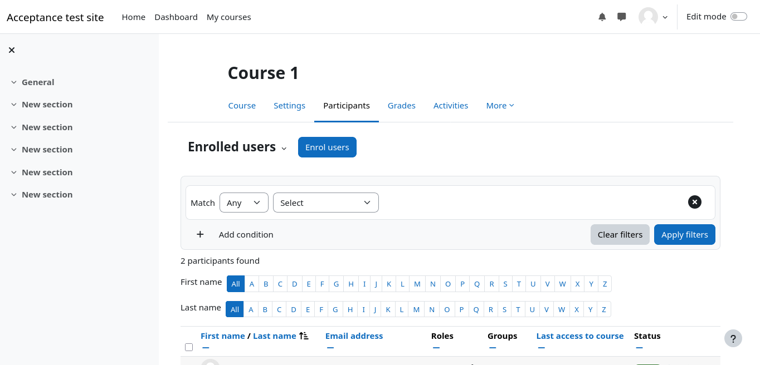
Task: Tick the select all participants checkbox
Action: click(189, 347)
